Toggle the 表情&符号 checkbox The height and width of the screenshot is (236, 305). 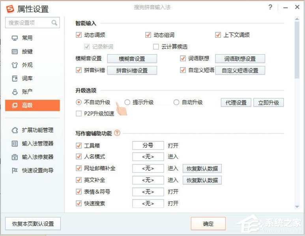coord(79,192)
